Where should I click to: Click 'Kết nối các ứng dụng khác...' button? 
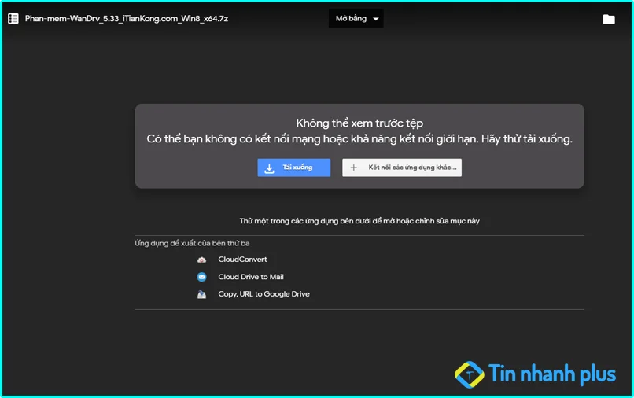(x=402, y=168)
